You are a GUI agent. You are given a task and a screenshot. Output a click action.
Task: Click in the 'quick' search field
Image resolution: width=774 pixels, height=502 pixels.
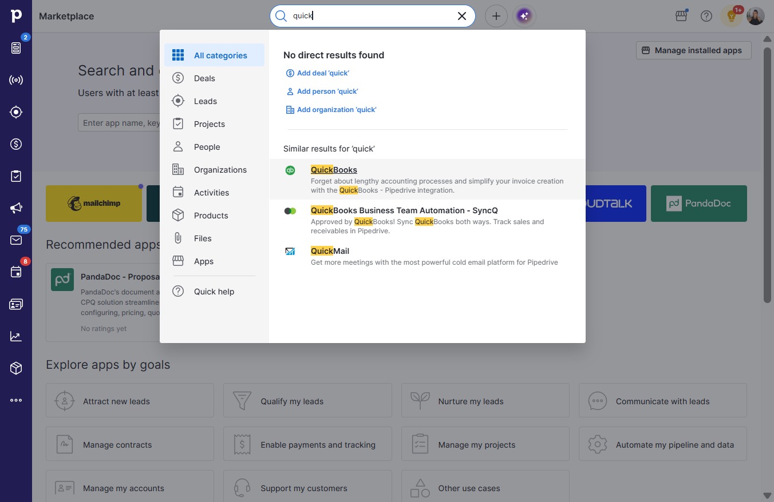click(372, 16)
